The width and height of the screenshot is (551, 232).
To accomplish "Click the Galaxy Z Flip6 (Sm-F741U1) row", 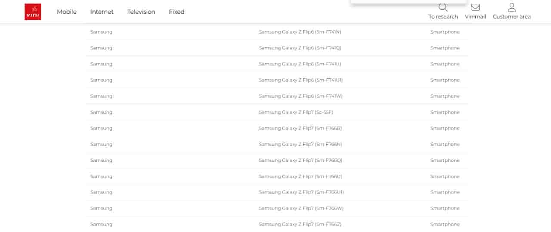I will pos(300,80).
